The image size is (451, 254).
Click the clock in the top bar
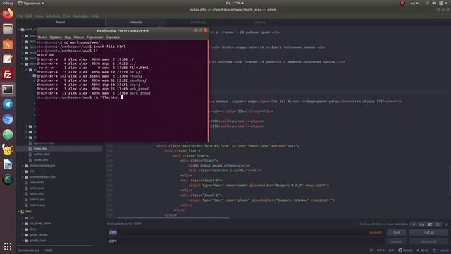pos(235,3)
